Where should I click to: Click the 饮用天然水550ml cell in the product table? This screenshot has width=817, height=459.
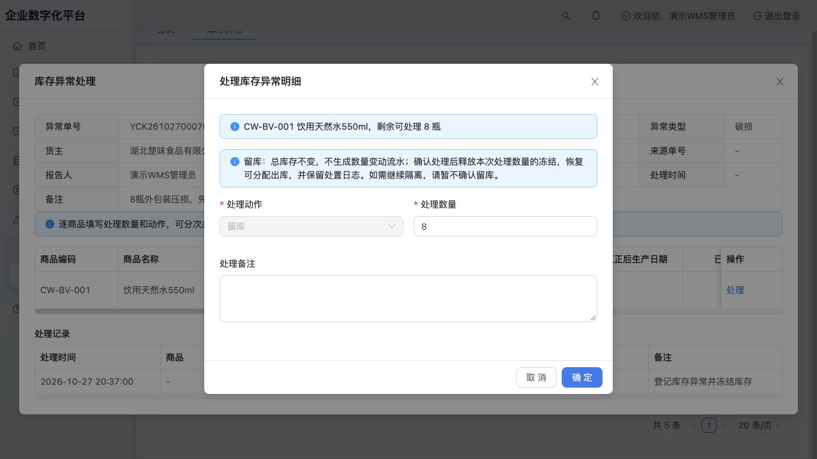(161, 290)
